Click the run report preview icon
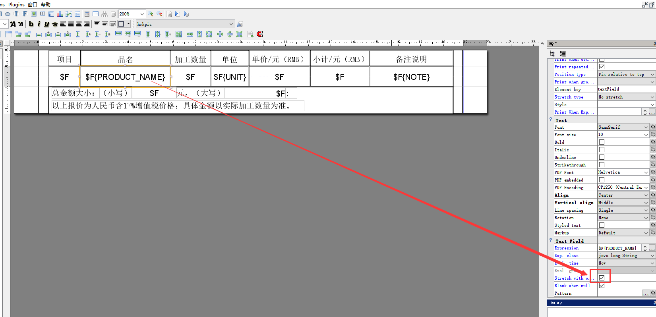Image resolution: width=656 pixels, height=317 pixels. [x=178, y=14]
